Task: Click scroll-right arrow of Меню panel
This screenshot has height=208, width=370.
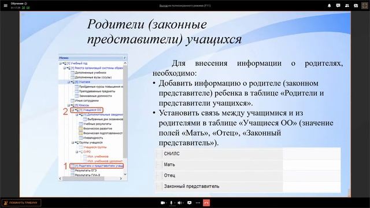Action: pos(121,179)
